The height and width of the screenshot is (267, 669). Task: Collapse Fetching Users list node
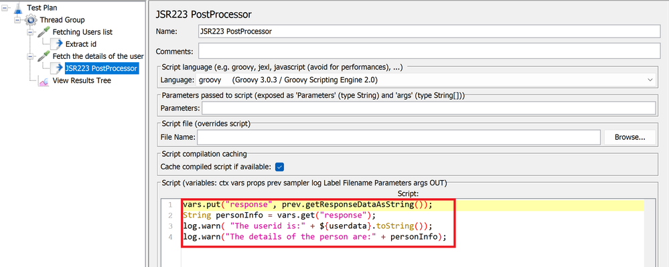tap(30, 32)
